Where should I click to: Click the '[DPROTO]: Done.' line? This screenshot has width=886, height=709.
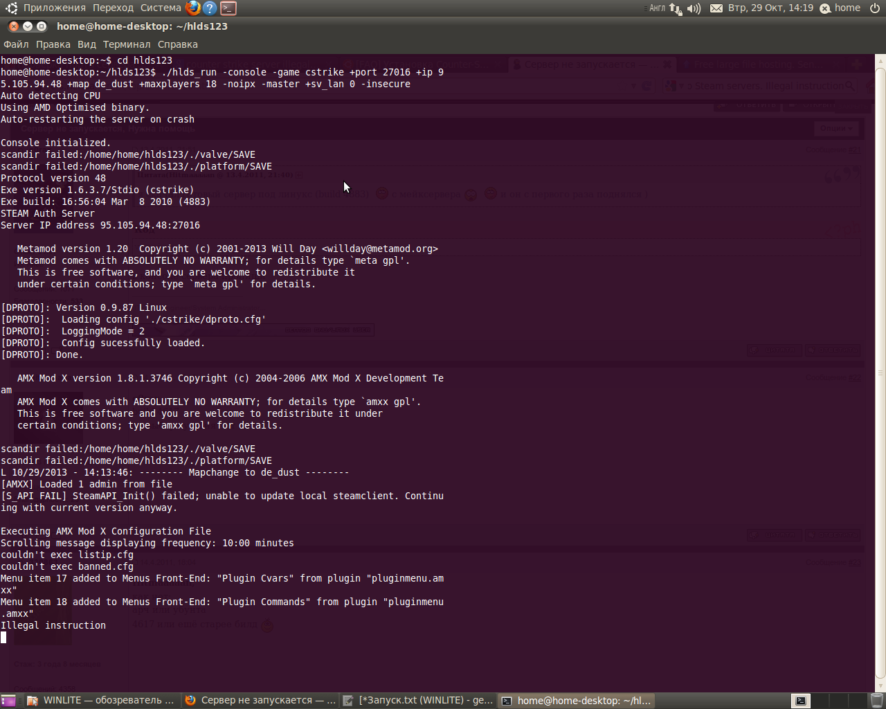pos(42,354)
